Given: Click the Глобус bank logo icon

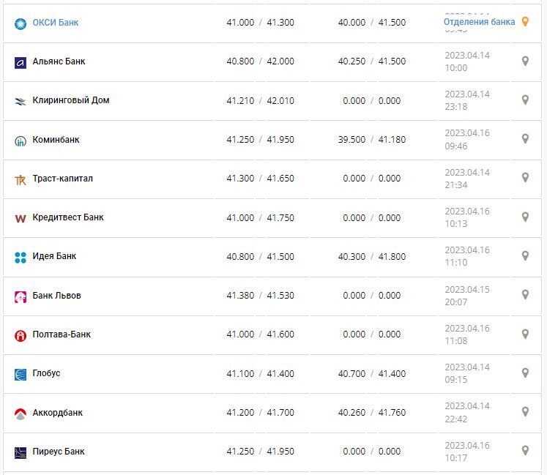Looking at the screenshot, I should point(21,374).
